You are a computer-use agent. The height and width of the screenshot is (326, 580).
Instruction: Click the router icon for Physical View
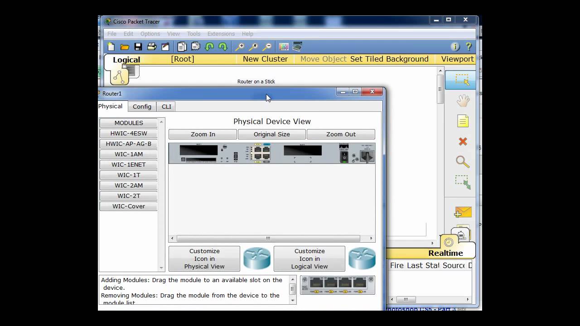[x=256, y=259]
